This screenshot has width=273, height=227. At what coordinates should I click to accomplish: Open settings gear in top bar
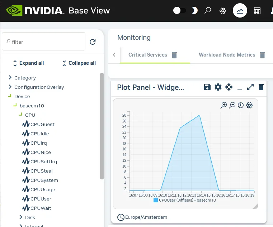coord(223,11)
